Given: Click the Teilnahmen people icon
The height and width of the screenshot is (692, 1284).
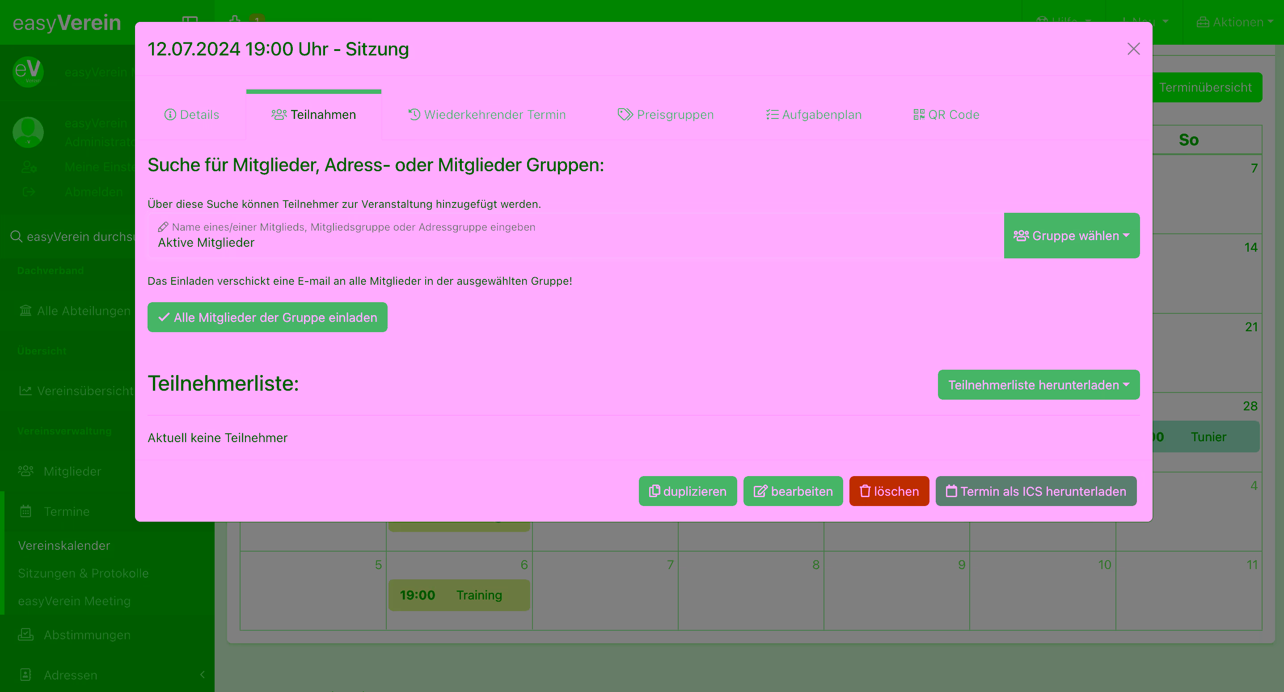Looking at the screenshot, I should click(279, 115).
